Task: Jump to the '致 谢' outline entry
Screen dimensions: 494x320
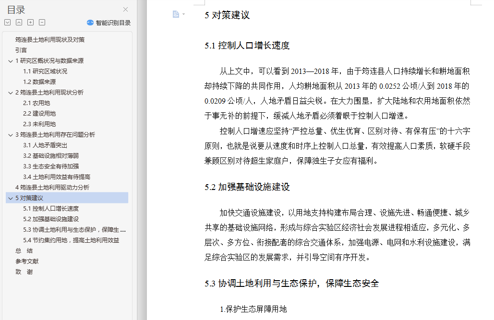Action: pyautogui.click(x=24, y=272)
